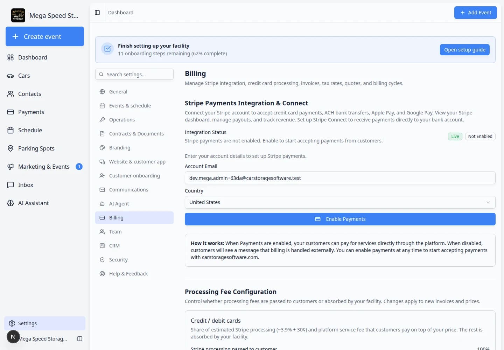The image size is (504, 350).
Task: Click the Mega Speed Storage logo
Action: coord(18,15)
